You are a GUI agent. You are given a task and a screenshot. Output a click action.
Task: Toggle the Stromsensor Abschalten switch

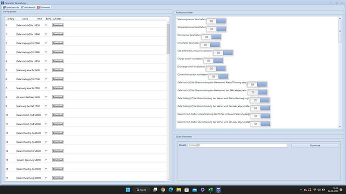click(212, 37)
